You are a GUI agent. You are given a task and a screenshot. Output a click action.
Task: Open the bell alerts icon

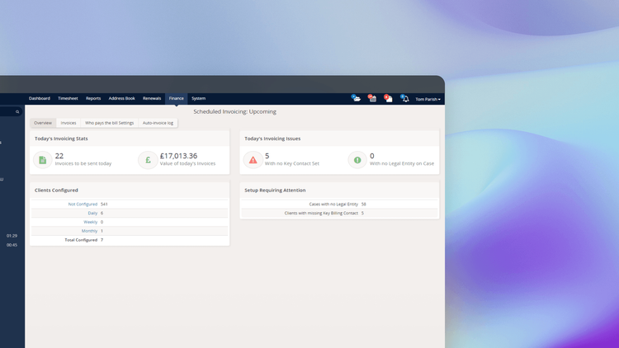point(404,99)
